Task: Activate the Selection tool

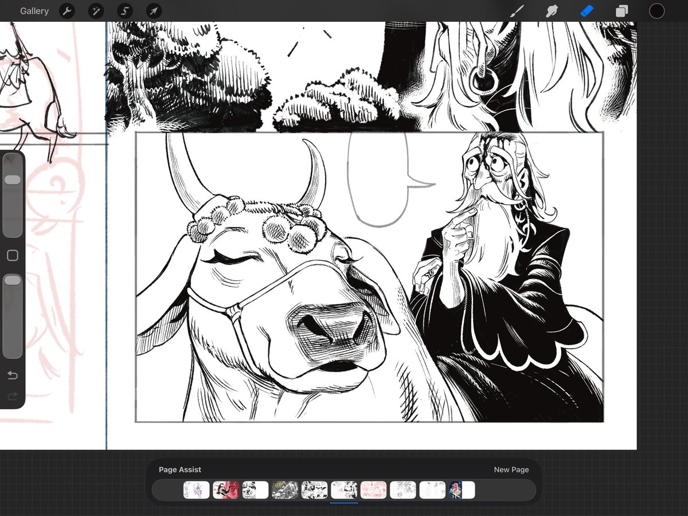Action: (x=124, y=11)
